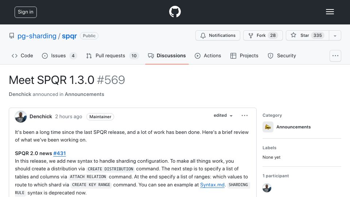Image resolution: width=350 pixels, height=197 pixels.
Task: Click the 'SPQR 2.0 news' heading text
Action: [x=34, y=154]
